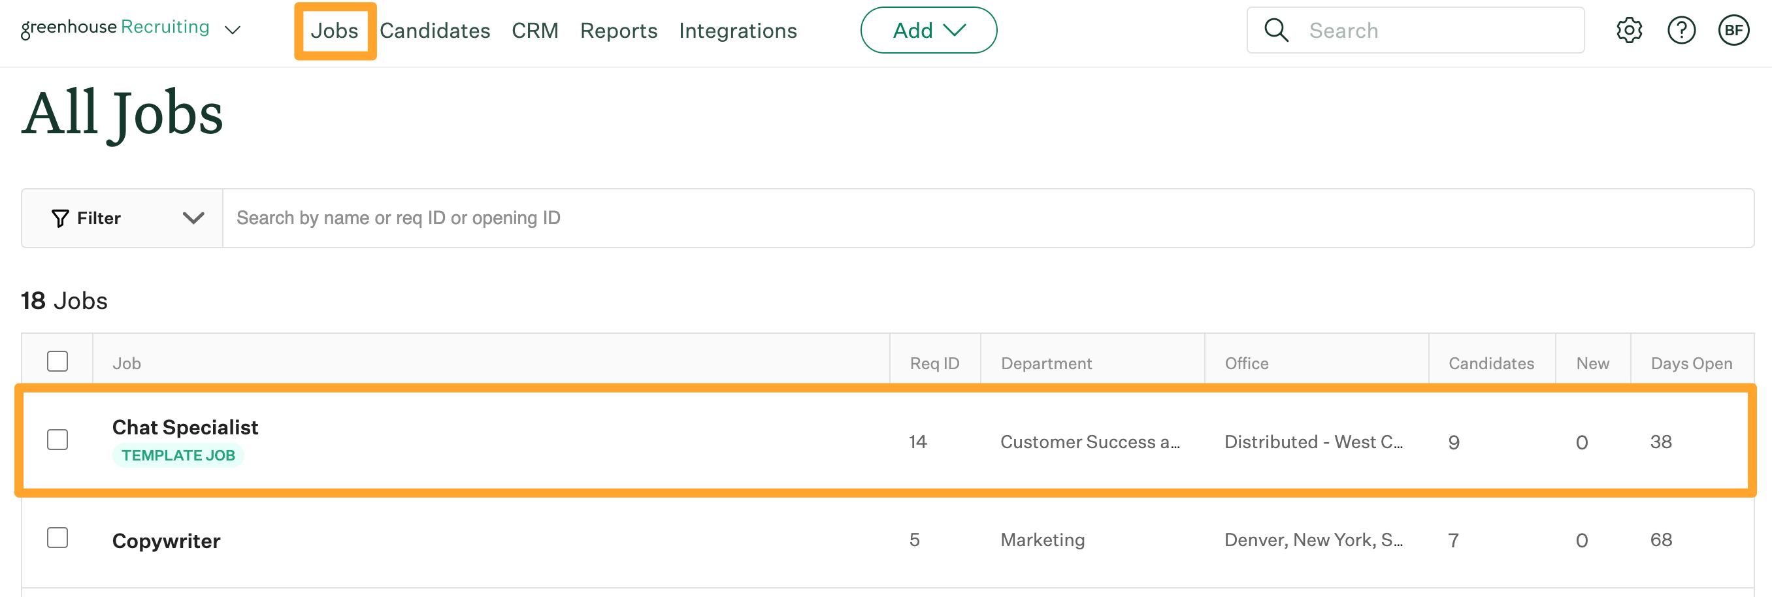Toggle the select-all checkbox in the table header
Viewport: 1772px width, 597px height.
pyautogui.click(x=57, y=360)
